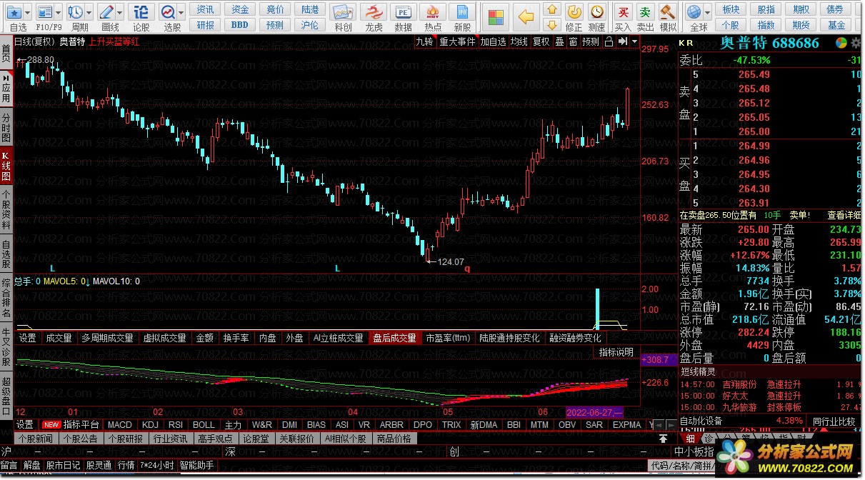
Task: Click the yellow up arrow icon
Action: (x=551, y=10)
